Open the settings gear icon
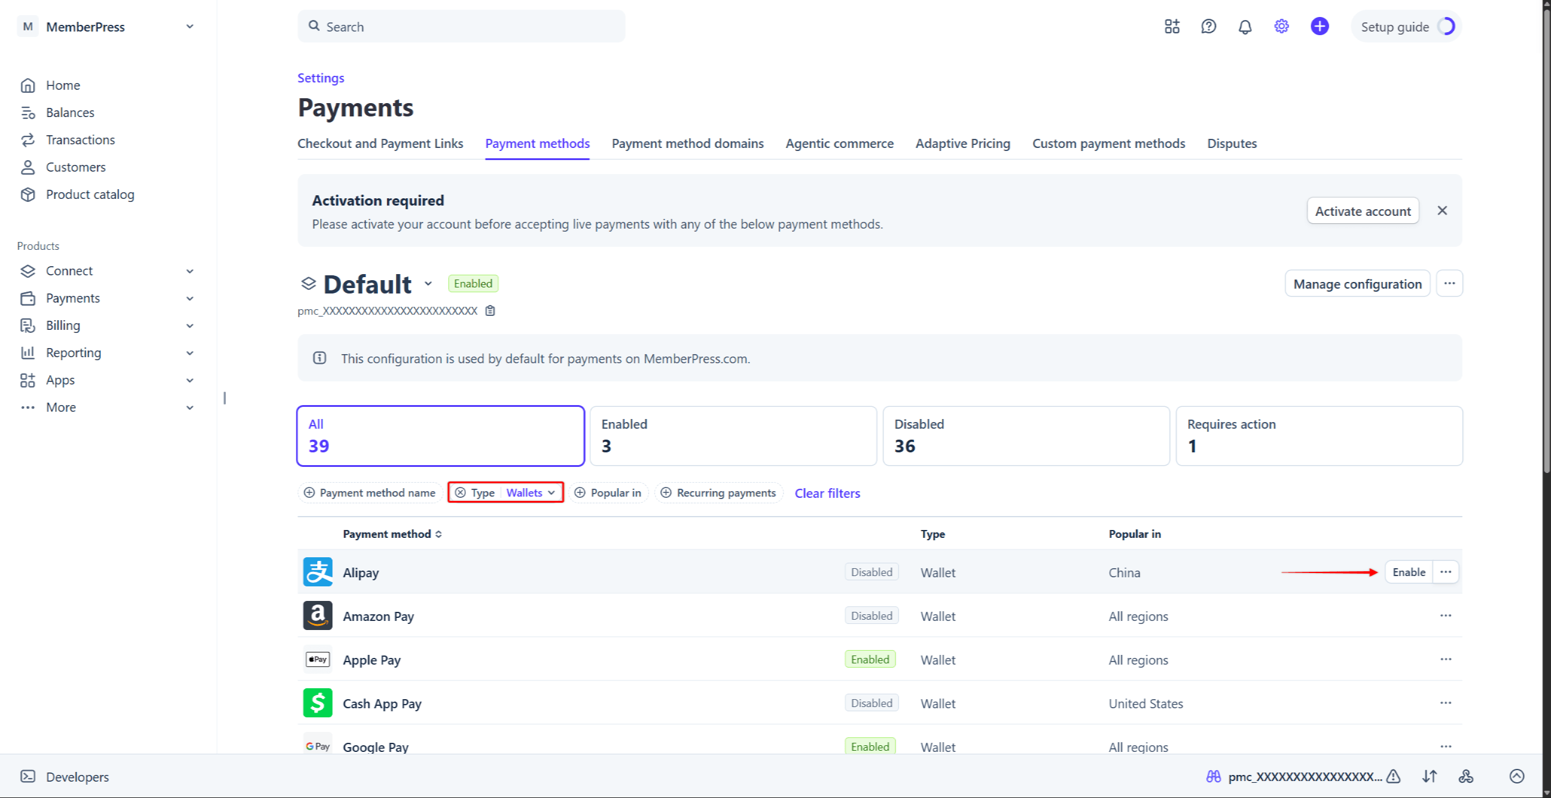 tap(1281, 27)
